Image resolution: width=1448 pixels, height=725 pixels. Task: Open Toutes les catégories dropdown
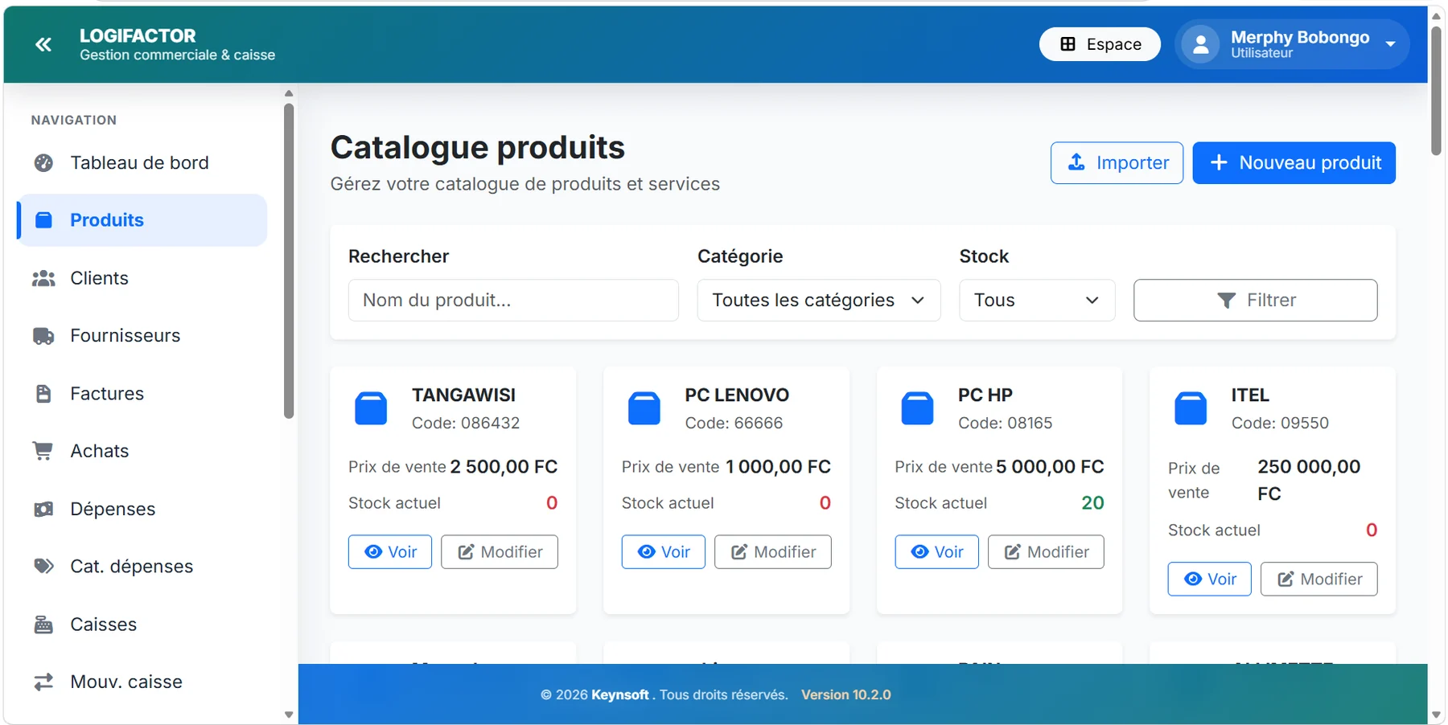pos(819,301)
